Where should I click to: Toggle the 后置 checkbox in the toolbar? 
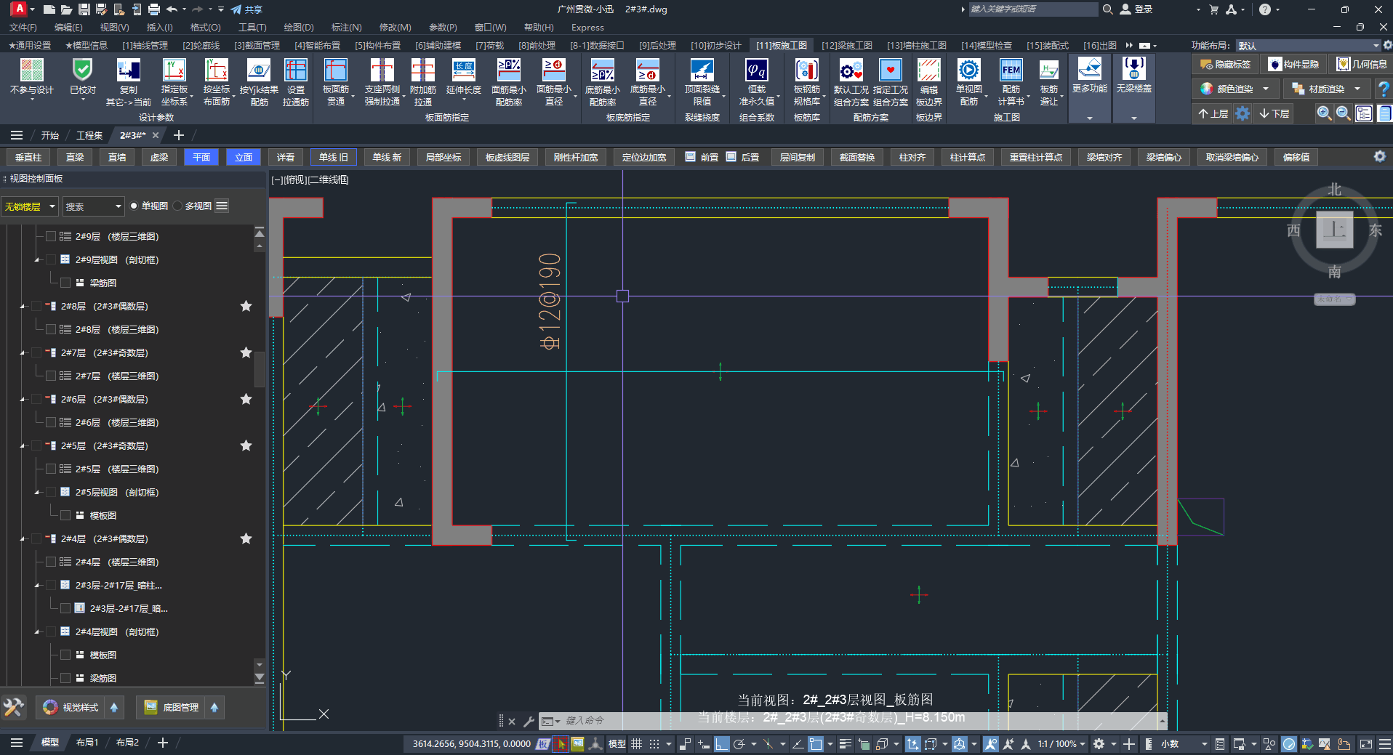(x=731, y=157)
